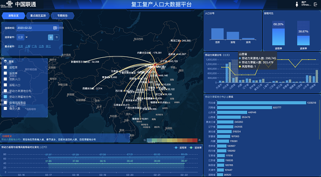Click the 山东省 ranking bar 448146
Screen dimensions: 321x177
click(x=232, y=112)
